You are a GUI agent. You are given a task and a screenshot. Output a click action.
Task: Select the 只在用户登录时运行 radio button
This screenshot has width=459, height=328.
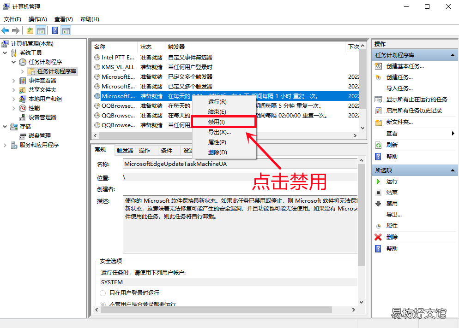point(103,293)
